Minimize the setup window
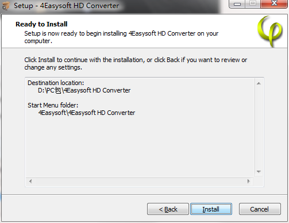Image resolution: width=289 pixels, height=223 pixels. tap(237, 4)
